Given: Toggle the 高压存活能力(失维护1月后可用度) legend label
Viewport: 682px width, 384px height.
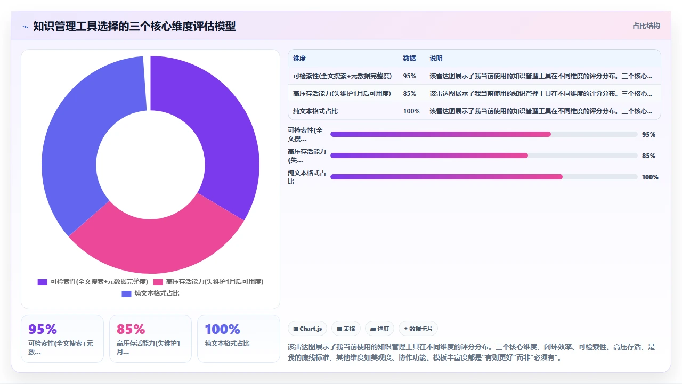Looking at the screenshot, I should coord(215,282).
